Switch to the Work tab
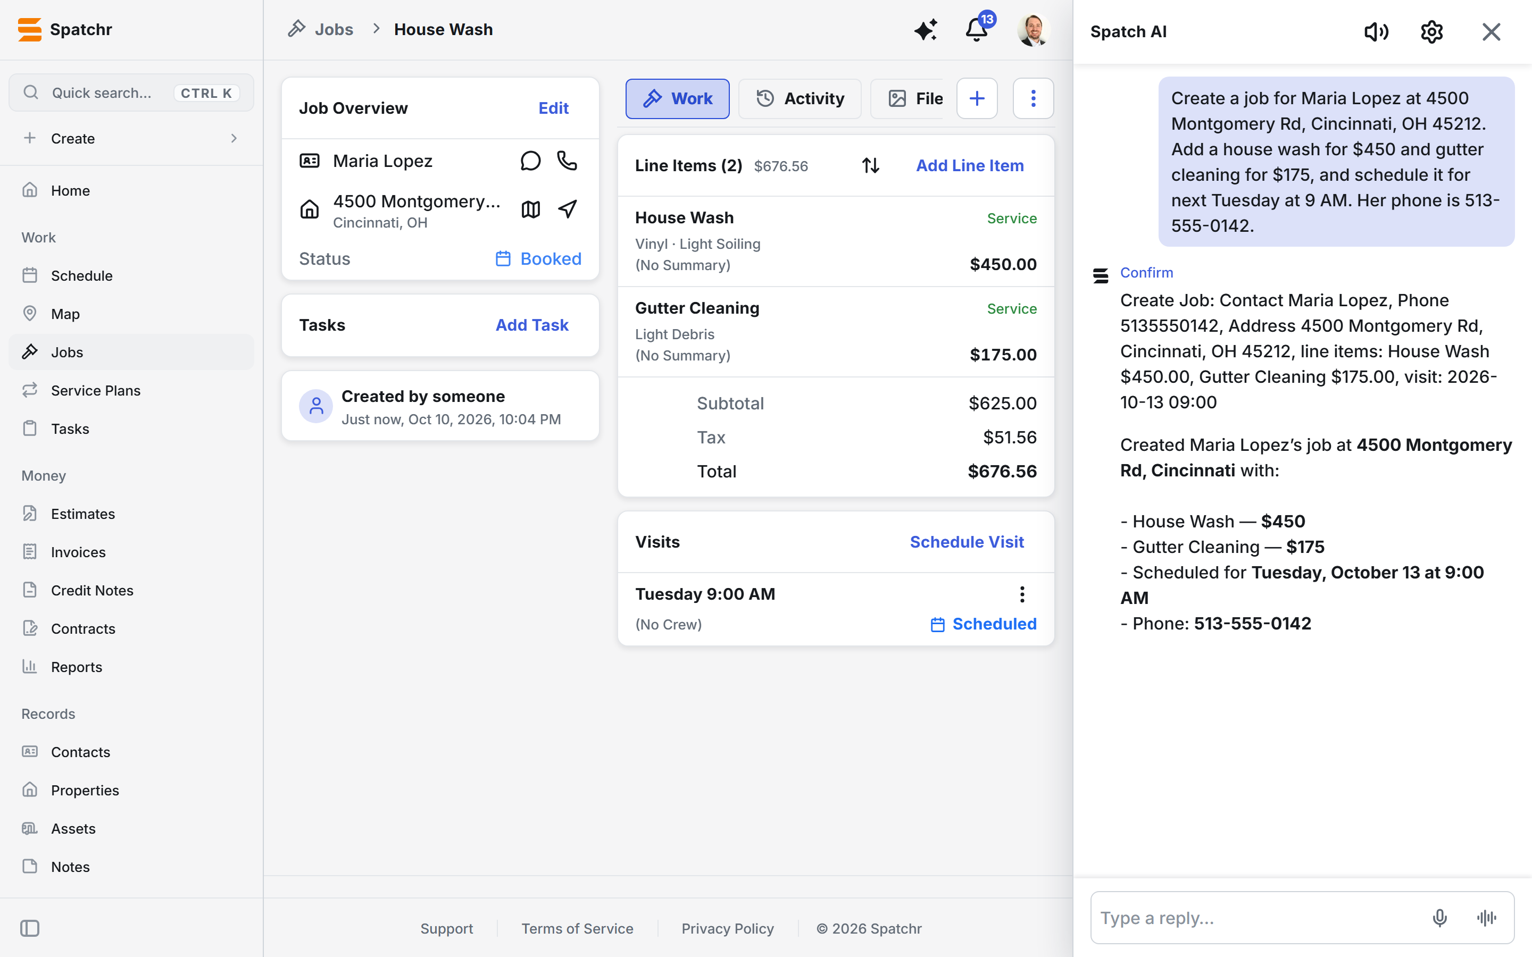This screenshot has width=1532, height=957. 677,99
